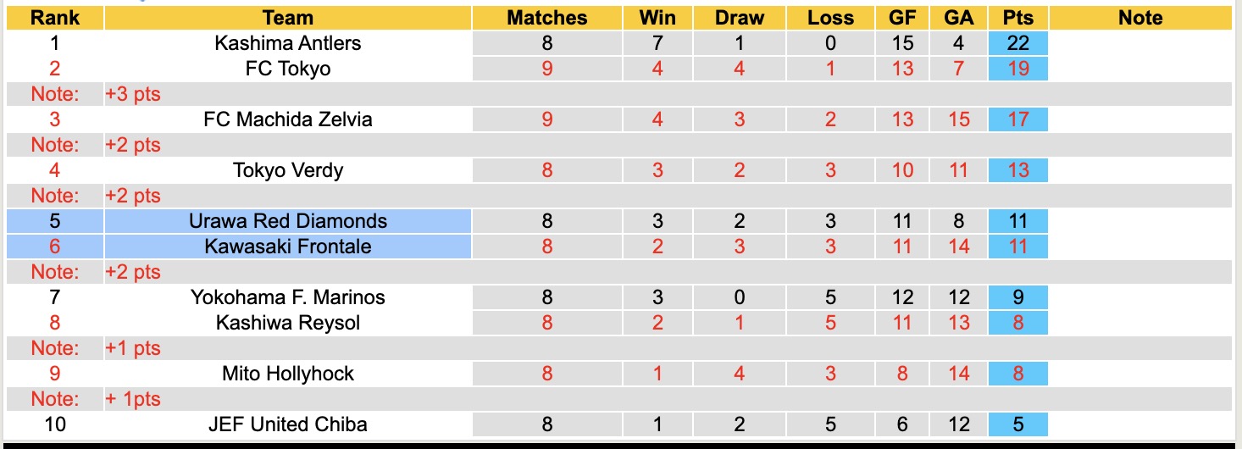1242x449 pixels.
Task: Click the blue 22 points cell
Action: tap(1017, 43)
